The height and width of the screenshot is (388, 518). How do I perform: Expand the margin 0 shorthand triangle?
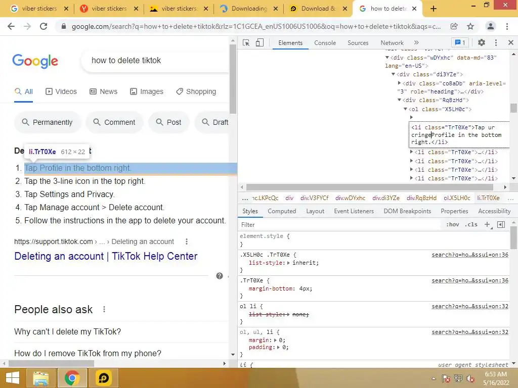275,340
